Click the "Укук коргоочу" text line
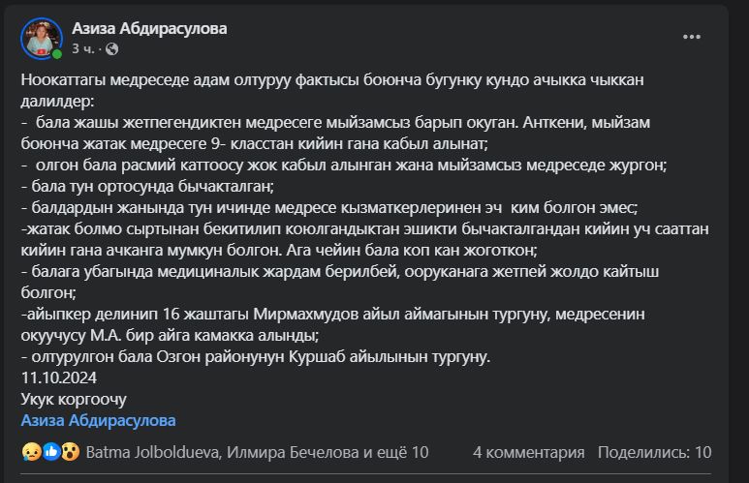 74,399
